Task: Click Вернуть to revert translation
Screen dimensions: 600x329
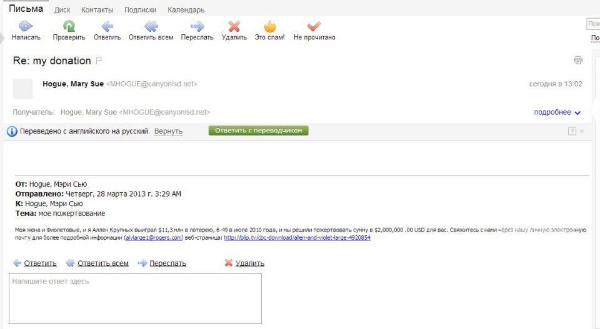Action: (168, 131)
